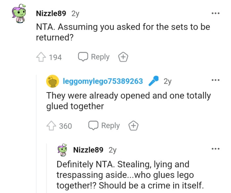
Task: Reply to leggomylego75389263's comment
Action: 104,126
